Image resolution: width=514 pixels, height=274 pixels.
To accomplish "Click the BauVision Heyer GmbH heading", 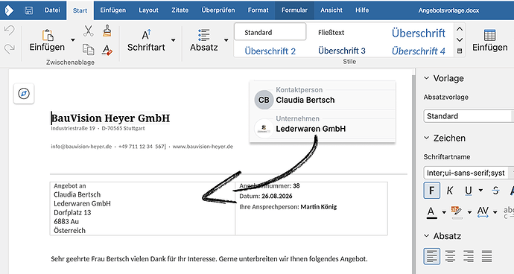I will click(x=110, y=118).
